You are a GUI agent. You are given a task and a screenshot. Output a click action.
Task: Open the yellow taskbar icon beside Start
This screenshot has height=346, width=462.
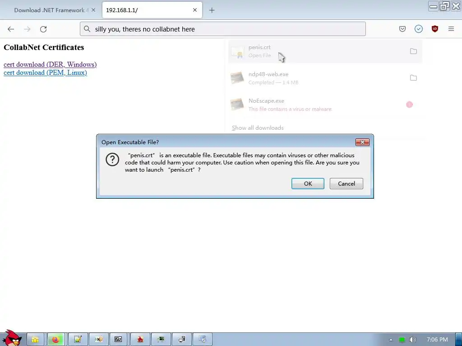35,340
